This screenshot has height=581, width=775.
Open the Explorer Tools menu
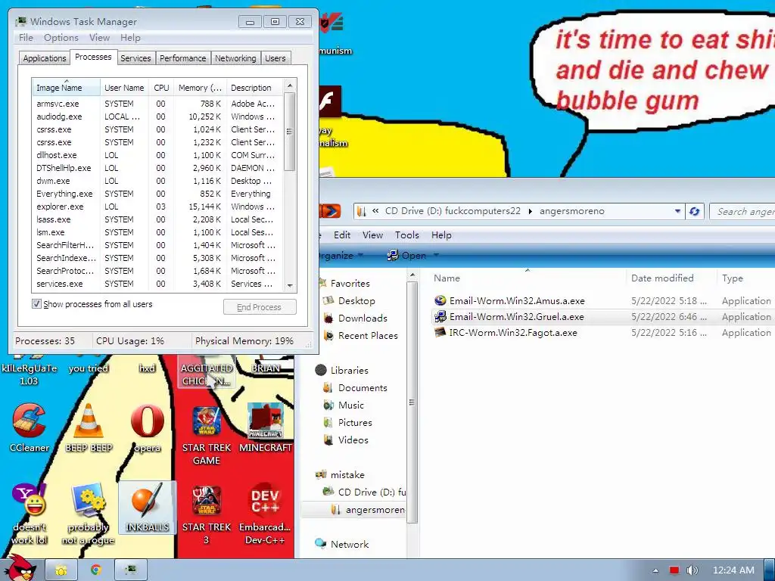[x=406, y=235]
